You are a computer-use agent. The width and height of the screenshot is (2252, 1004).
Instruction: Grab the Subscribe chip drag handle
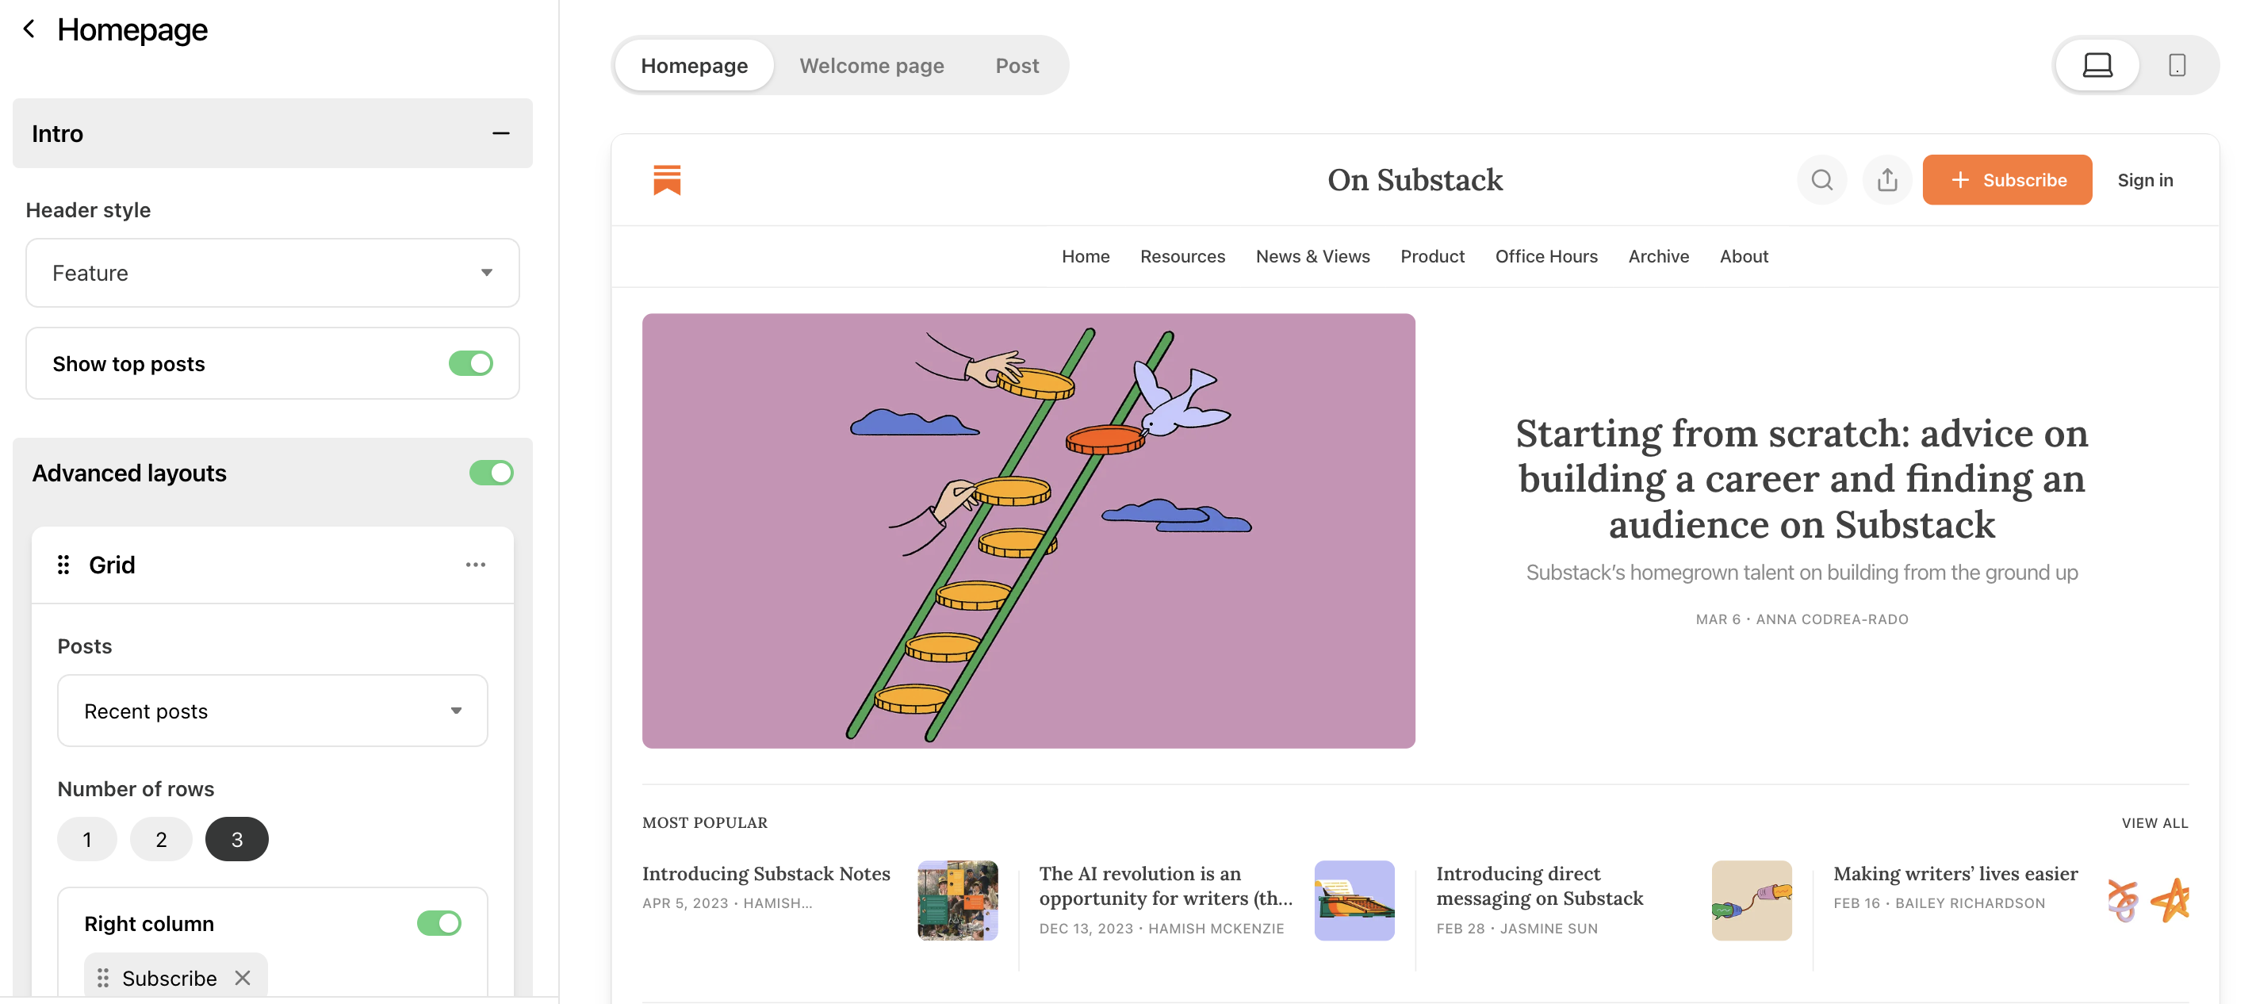click(103, 977)
